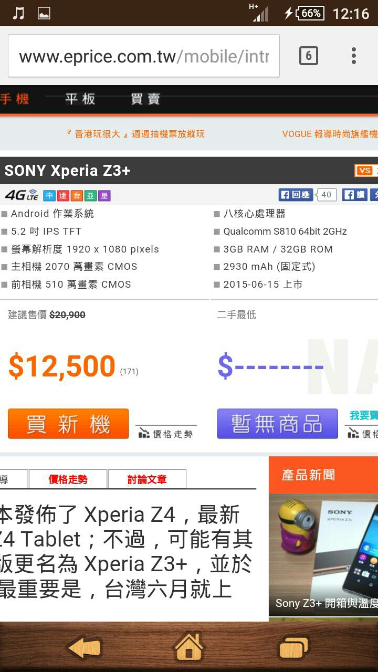Open the browser three-dot overflow menu
This screenshot has height=672, width=378.
pos(354,56)
